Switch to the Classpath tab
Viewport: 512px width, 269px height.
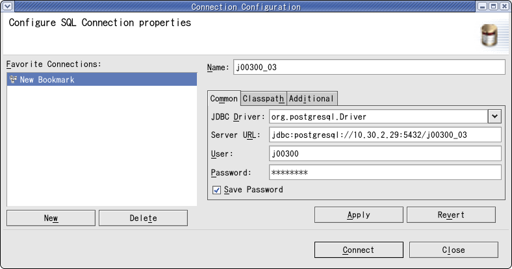[x=264, y=99]
